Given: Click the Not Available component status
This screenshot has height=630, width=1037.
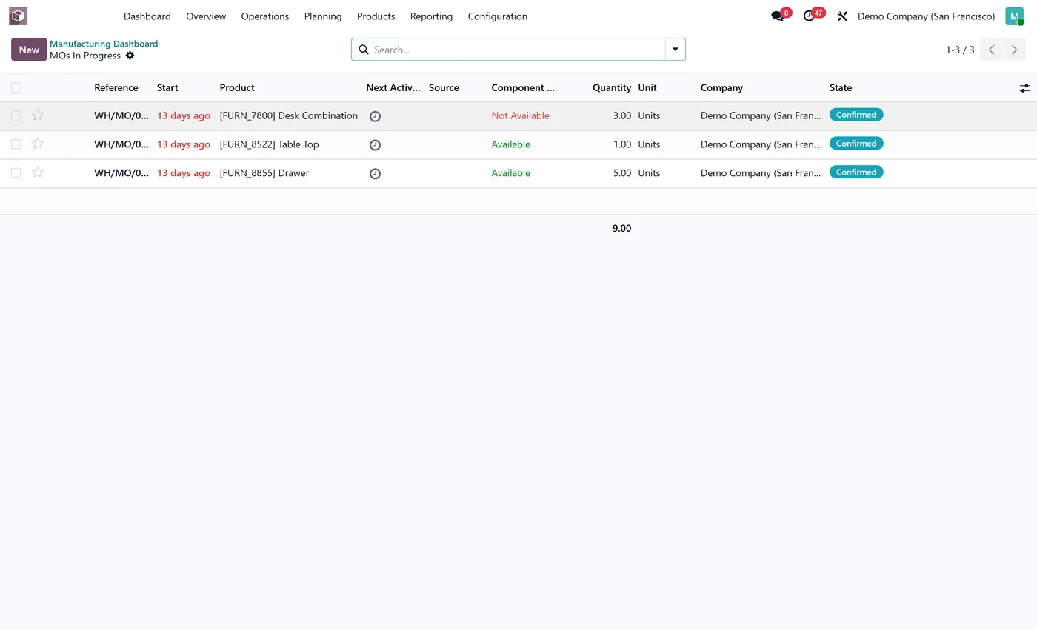Looking at the screenshot, I should coord(521,115).
